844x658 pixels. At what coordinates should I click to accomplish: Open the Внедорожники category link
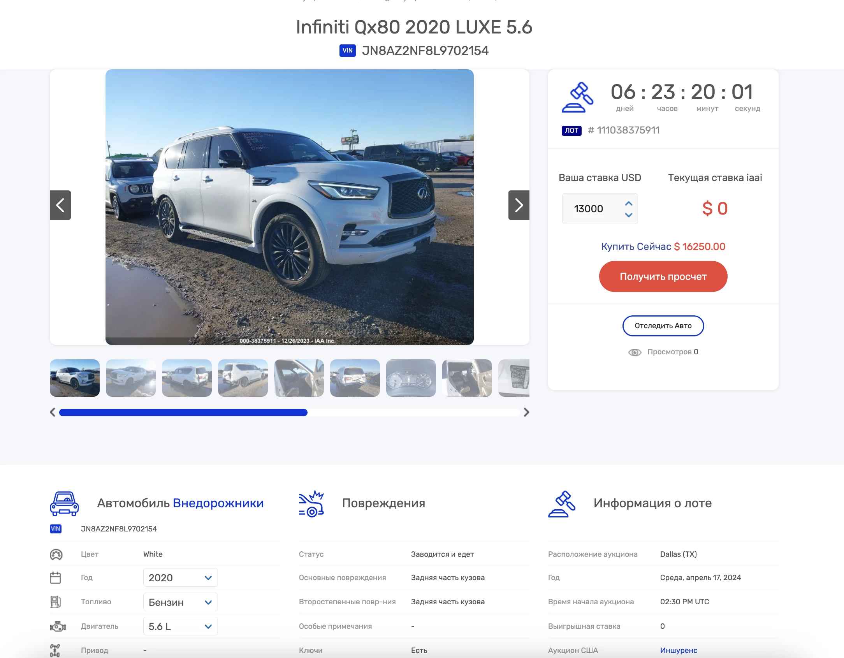(218, 503)
